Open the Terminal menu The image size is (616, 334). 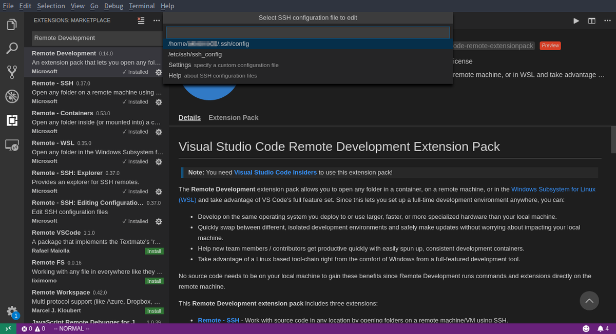pos(142,6)
